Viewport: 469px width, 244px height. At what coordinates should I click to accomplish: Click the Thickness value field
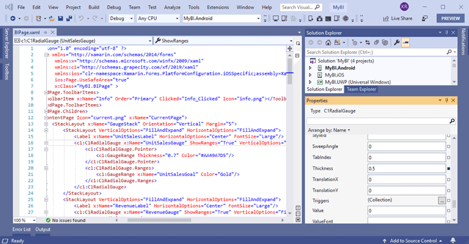point(407,169)
